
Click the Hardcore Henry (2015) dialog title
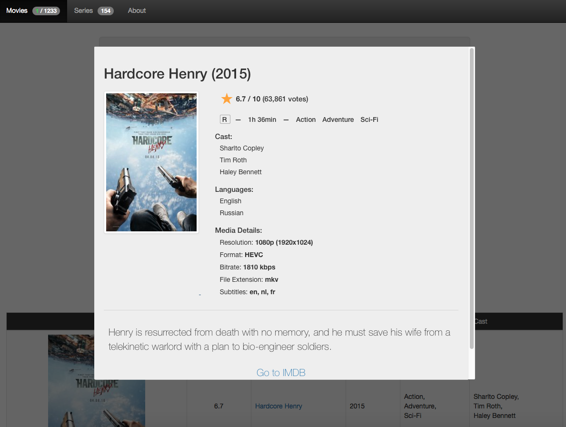177,74
